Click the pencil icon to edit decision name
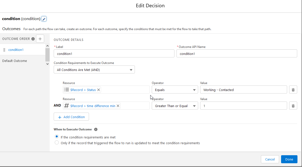The image size is (302, 167). pyautogui.click(x=44, y=19)
